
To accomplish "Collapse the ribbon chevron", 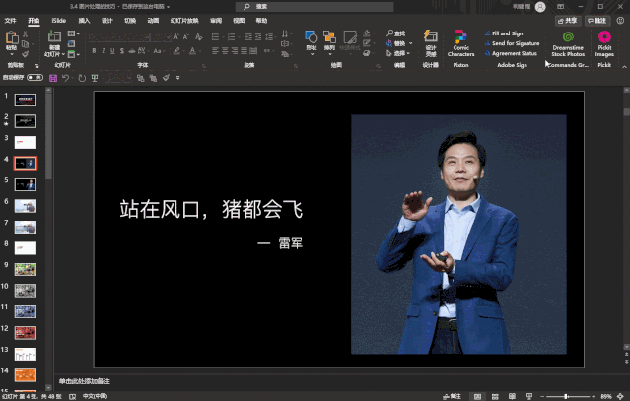I will pyautogui.click(x=624, y=66).
